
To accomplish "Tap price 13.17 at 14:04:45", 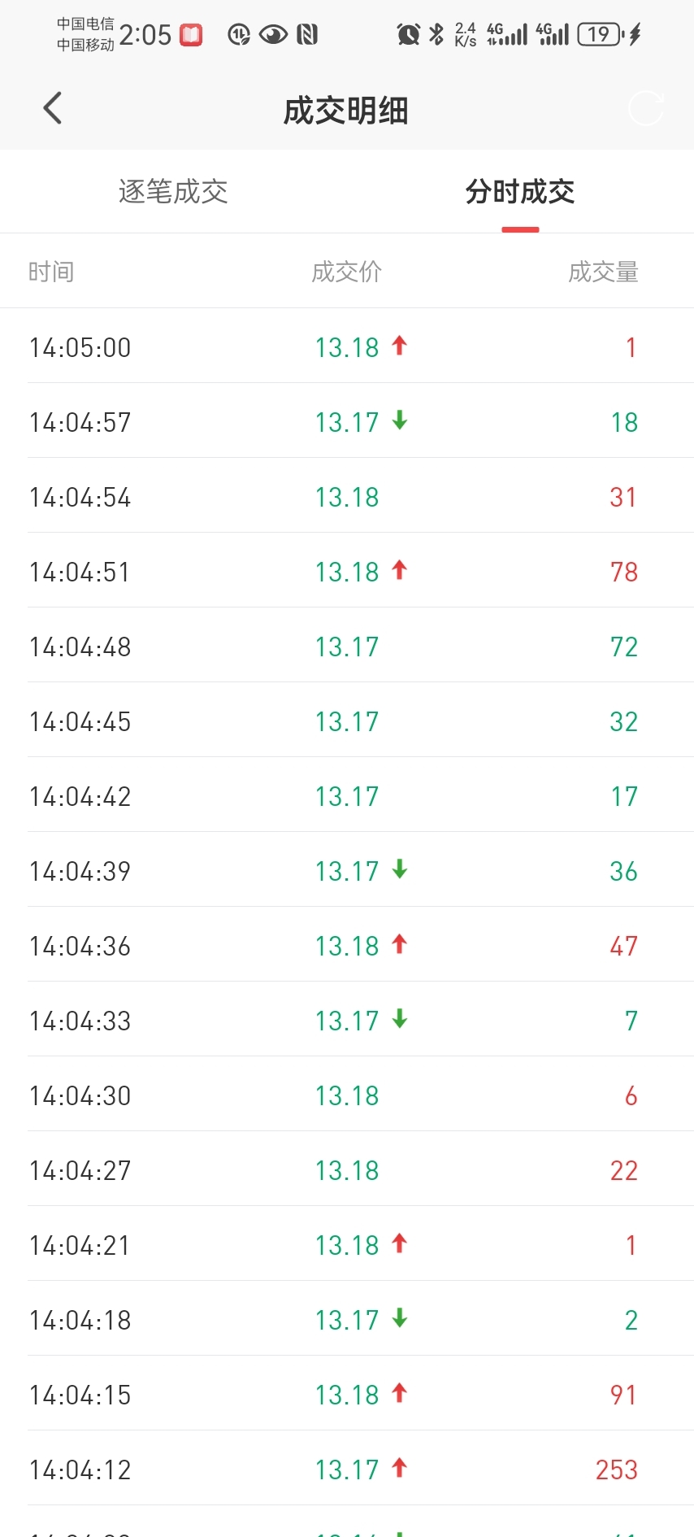I will [x=347, y=721].
